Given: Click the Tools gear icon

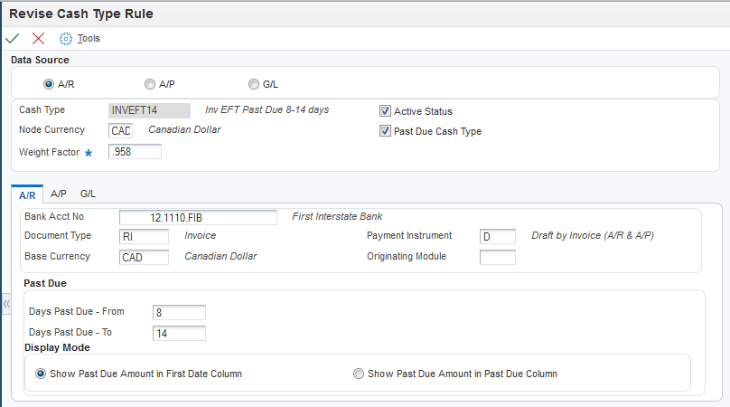Looking at the screenshot, I should click(65, 38).
